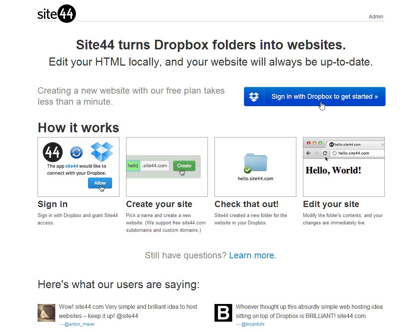415x332 pixels.
Task: Click the address bar globe icon
Action: (334, 153)
